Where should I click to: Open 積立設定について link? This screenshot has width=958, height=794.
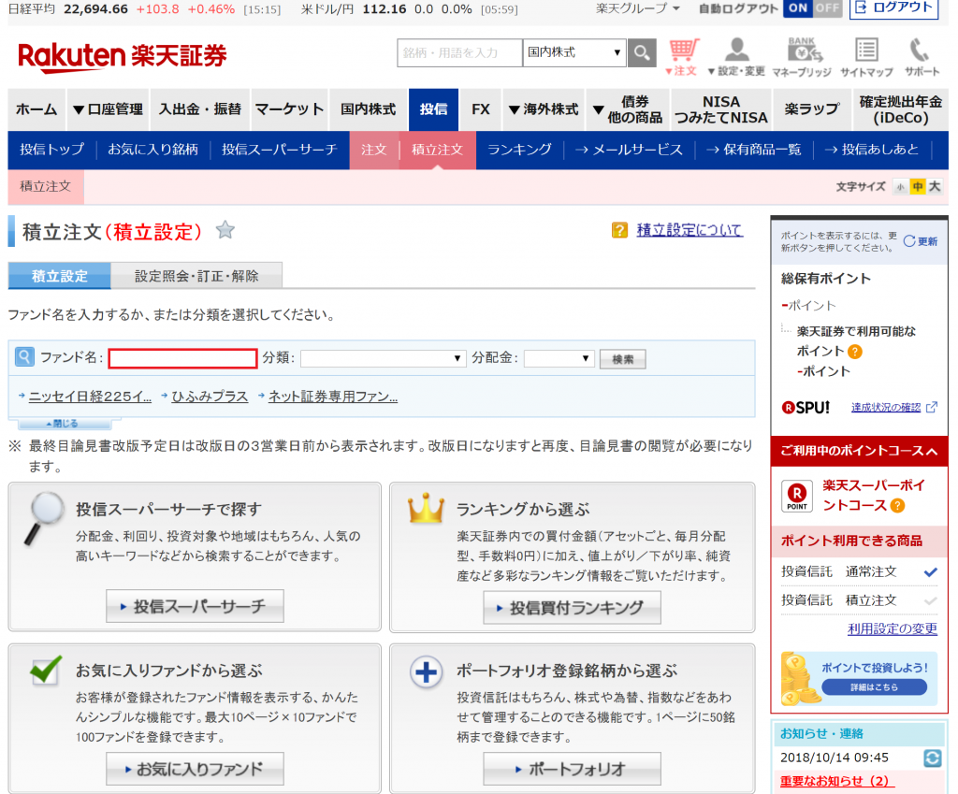(689, 230)
